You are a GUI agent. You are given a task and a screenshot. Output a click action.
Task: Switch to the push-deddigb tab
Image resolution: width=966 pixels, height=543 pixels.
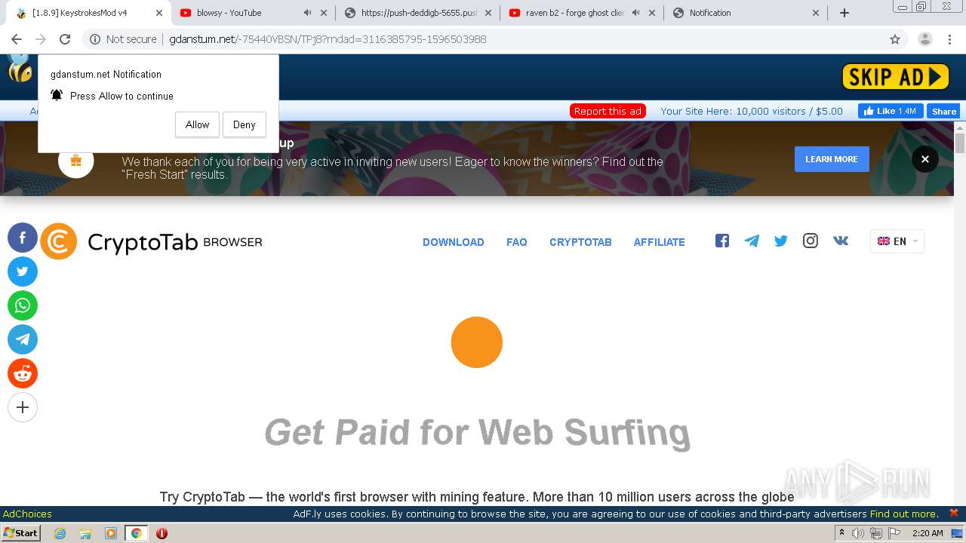coord(419,13)
